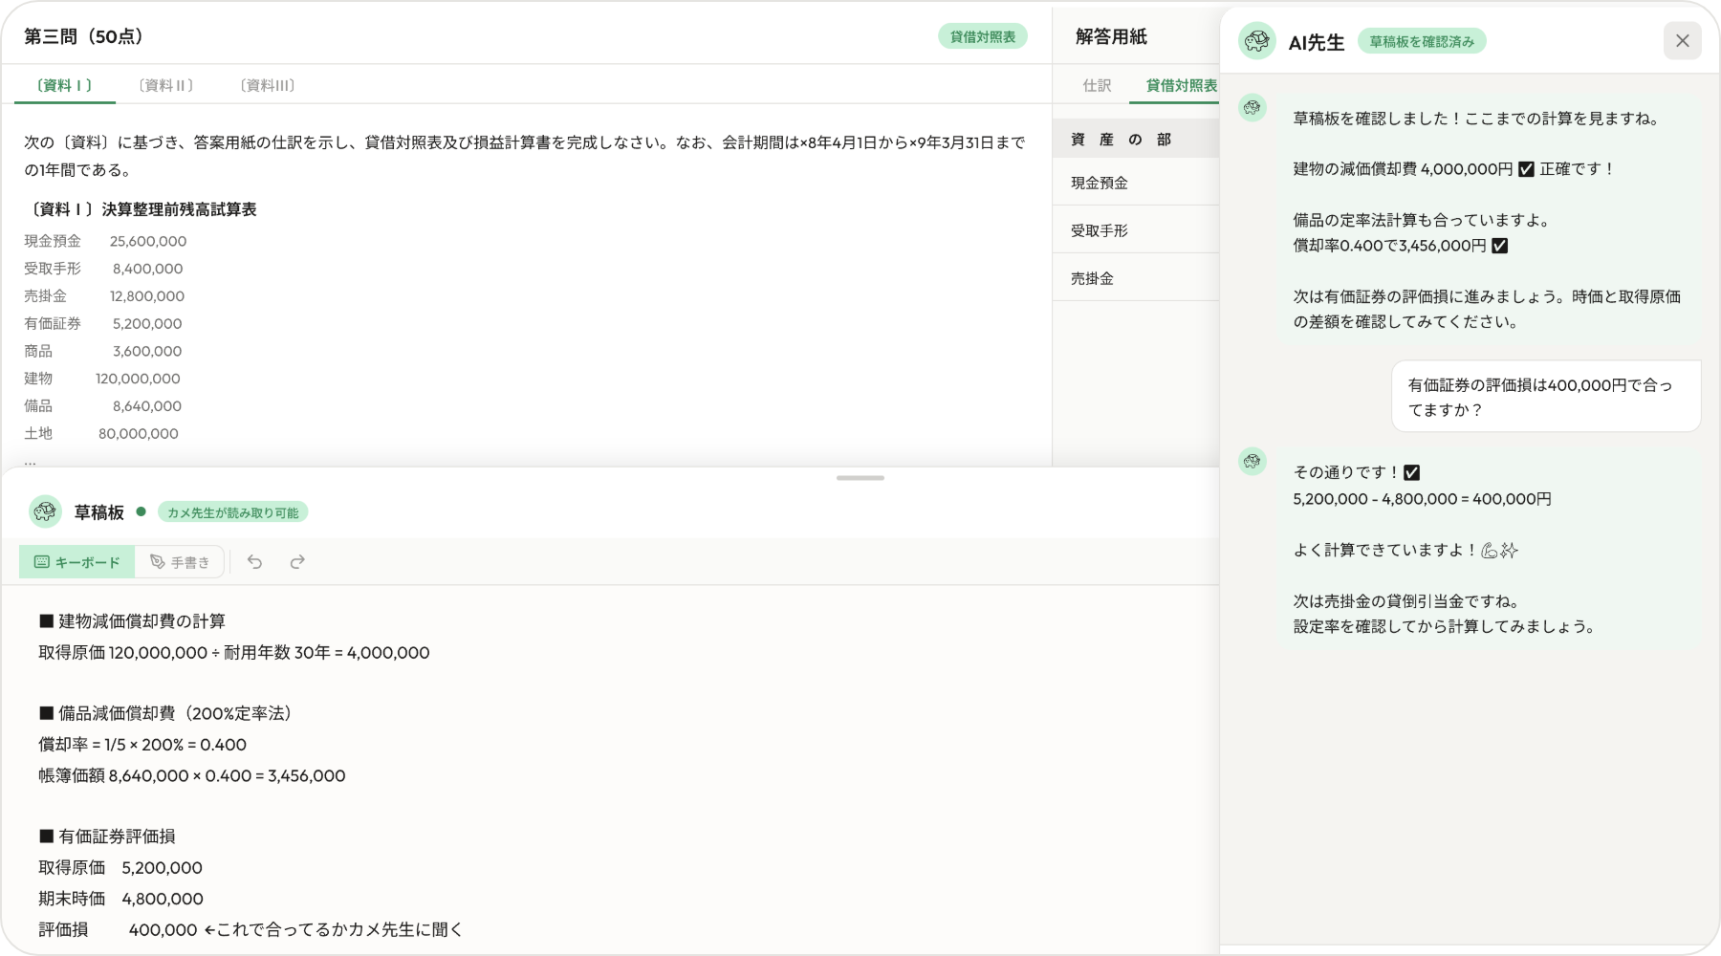Click the 草稿板を確認済み badge
The height and width of the screenshot is (956, 1721).
tap(1423, 42)
